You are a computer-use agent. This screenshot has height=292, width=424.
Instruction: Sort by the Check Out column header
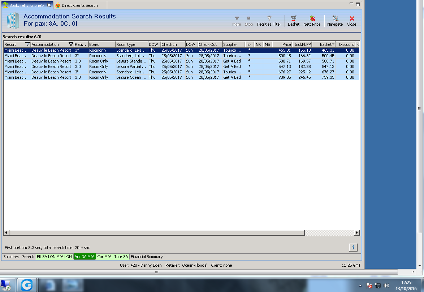click(x=210, y=44)
